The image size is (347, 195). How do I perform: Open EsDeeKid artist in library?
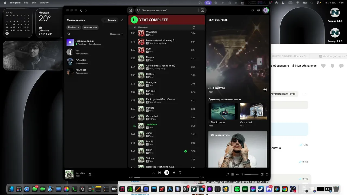tap(95, 62)
